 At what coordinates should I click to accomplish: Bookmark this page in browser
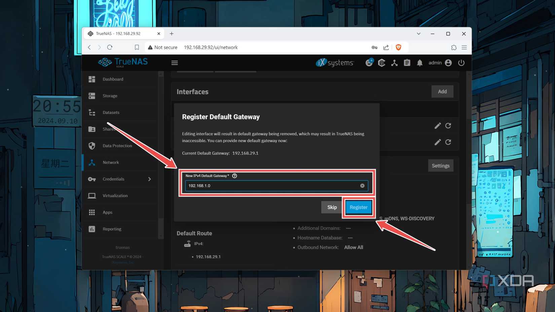(x=137, y=47)
